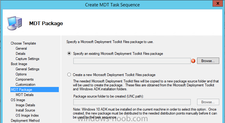Image resolution: width=225 pixels, height=123 pixels.
Task: Click Browse for existing MDT files package
Action: pos(208,61)
